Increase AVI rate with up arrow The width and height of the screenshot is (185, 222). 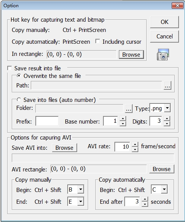point(135,144)
